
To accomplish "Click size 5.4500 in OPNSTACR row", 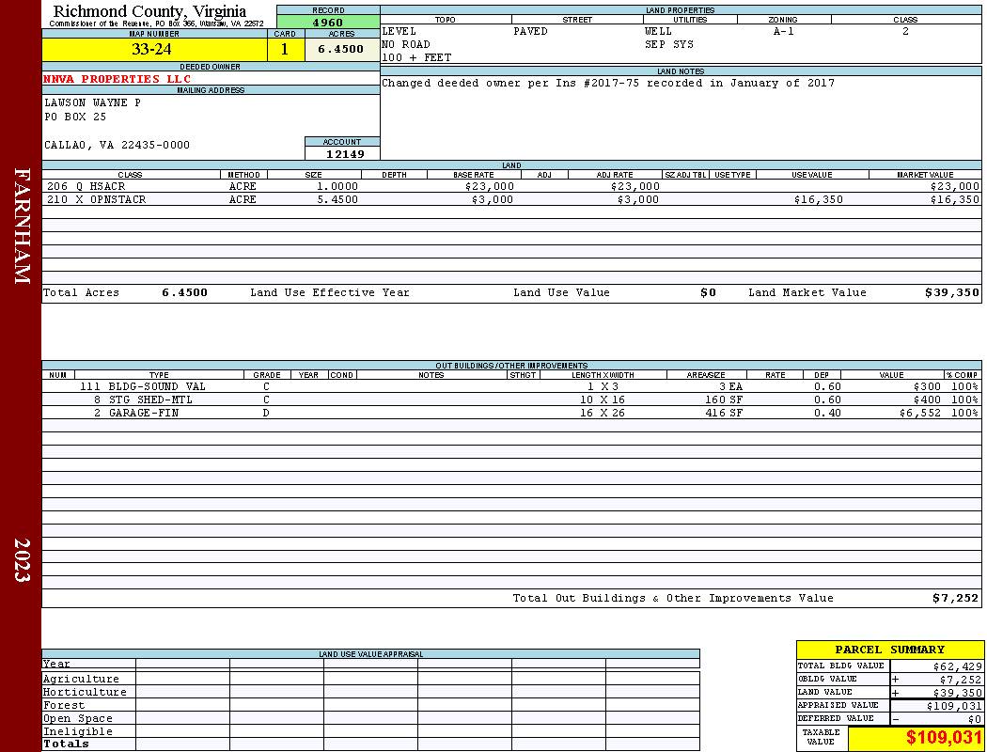I will pyautogui.click(x=337, y=199).
